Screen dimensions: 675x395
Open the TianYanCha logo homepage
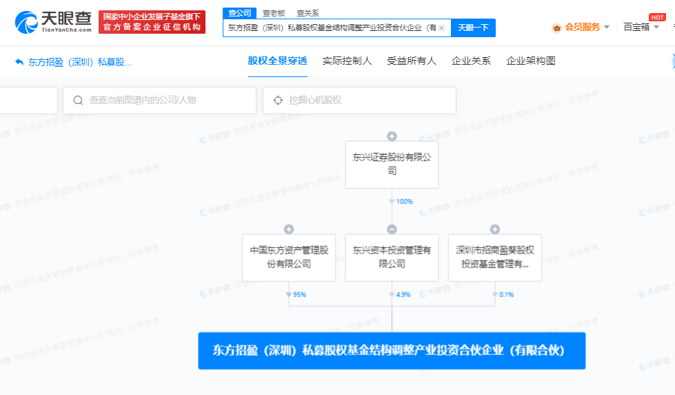click(53, 22)
